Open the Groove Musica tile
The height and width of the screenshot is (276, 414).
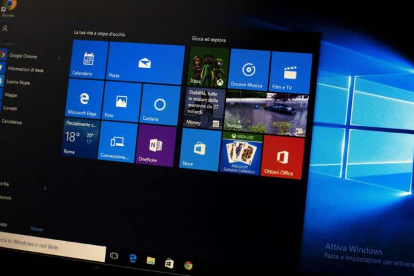(248, 70)
